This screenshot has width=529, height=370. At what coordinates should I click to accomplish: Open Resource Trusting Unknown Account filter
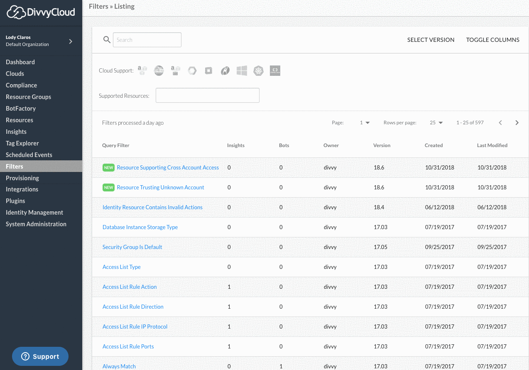(x=160, y=187)
